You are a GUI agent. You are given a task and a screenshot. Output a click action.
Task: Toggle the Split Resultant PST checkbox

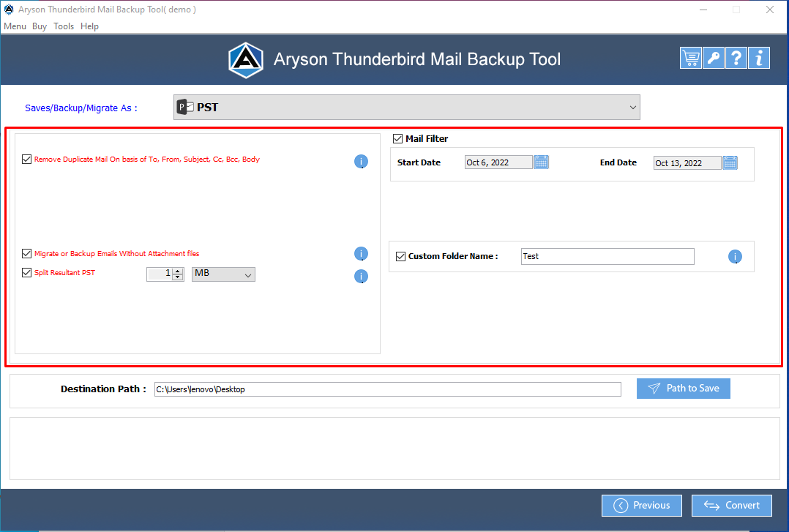26,272
